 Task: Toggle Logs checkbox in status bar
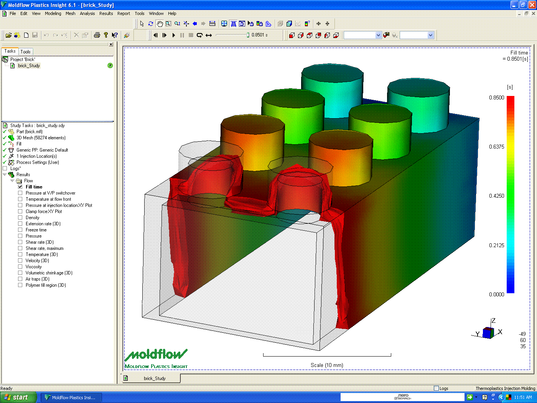tap(436, 388)
